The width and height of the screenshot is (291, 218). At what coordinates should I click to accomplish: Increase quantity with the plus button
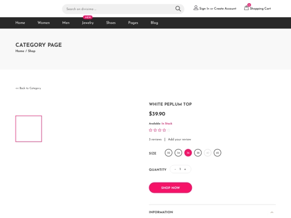click(x=185, y=169)
